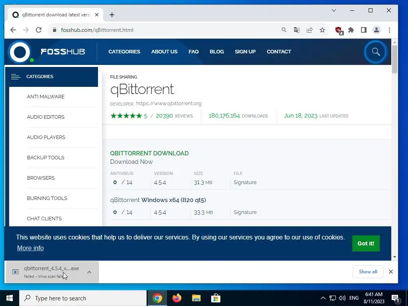Open Google Translate icon in address bar

[296, 30]
